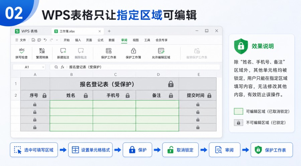Viewport: 301px width, 166px height.
Task: Click the first editable cell under 手机号
Action: coord(114,104)
